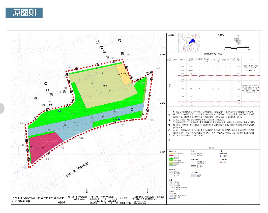Screen dimensions: 268x213
Task: Click the 图例 legend heading
Action: pyautogui.click(x=213, y=148)
